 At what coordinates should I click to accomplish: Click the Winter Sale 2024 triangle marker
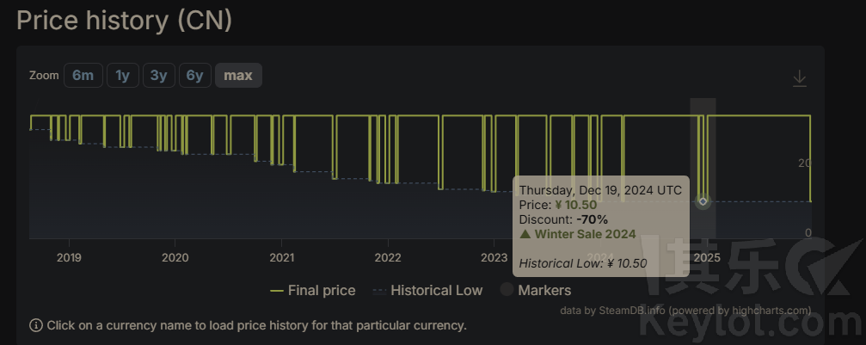click(x=525, y=234)
